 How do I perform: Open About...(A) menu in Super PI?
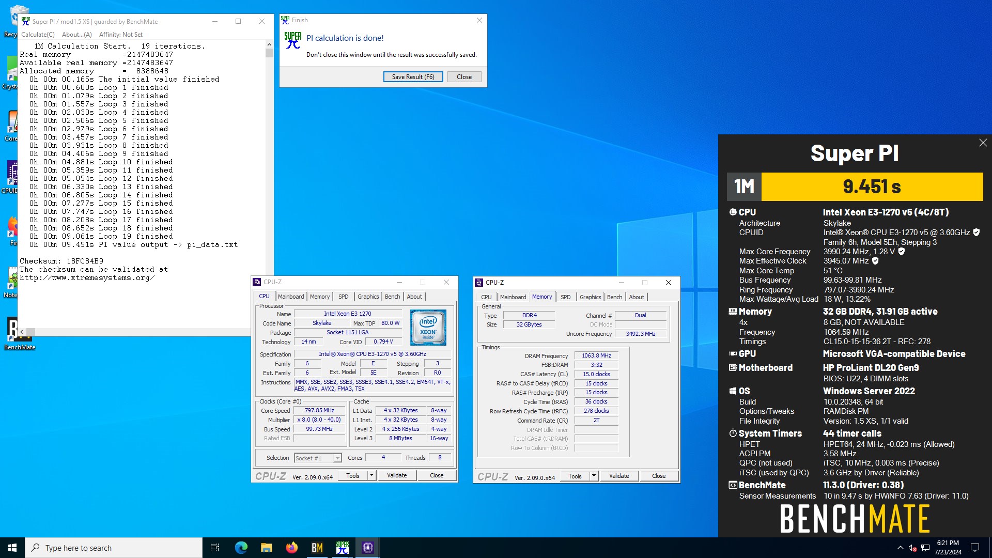coord(76,34)
